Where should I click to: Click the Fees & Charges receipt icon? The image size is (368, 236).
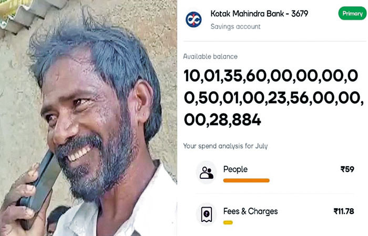click(206, 214)
